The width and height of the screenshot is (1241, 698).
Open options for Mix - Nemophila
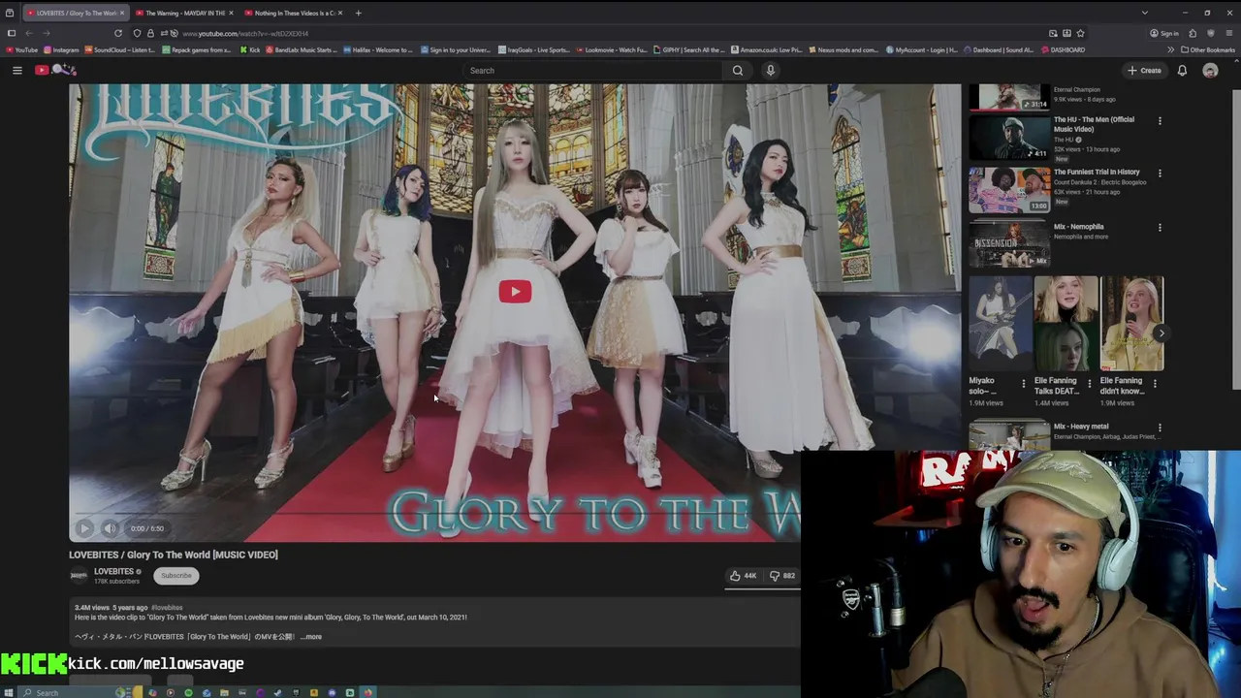[x=1160, y=228]
